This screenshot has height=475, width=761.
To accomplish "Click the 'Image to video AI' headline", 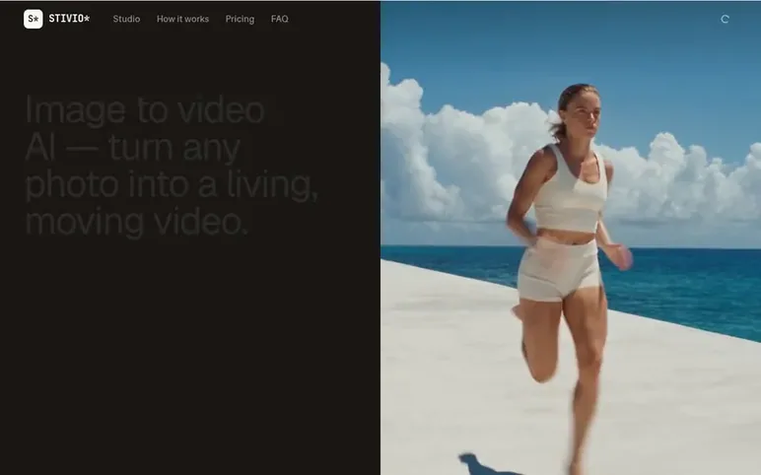I will [x=172, y=165].
